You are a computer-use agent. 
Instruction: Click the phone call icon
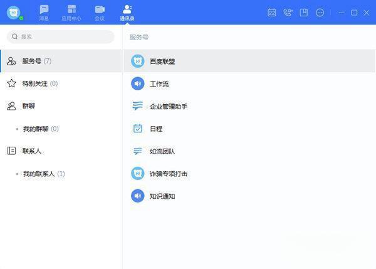click(288, 13)
